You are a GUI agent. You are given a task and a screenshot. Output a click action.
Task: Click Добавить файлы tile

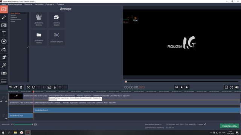tap(39, 20)
